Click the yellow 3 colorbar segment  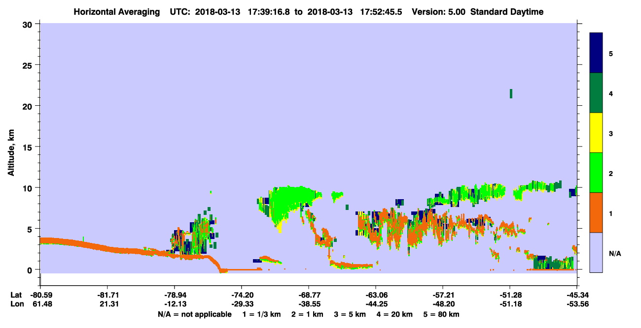(596, 133)
